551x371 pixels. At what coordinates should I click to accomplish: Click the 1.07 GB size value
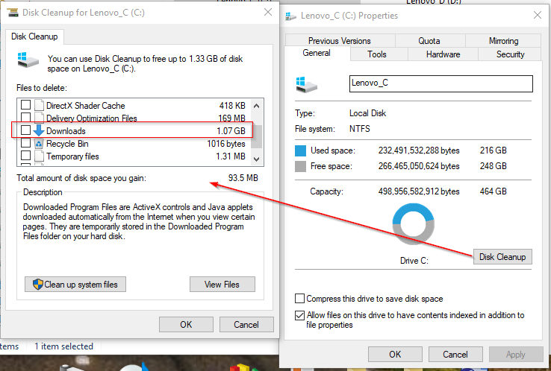(231, 131)
